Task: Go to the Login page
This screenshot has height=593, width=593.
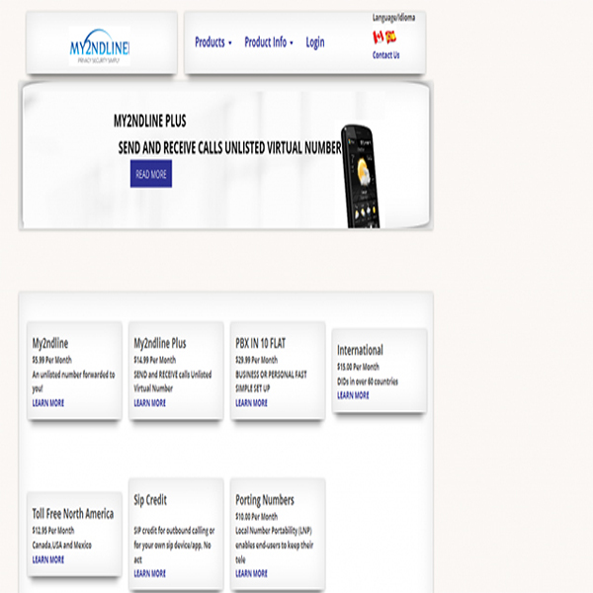Action: 315,42
